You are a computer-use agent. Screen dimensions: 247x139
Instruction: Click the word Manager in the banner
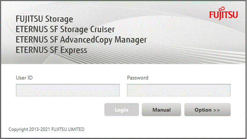[131, 40]
